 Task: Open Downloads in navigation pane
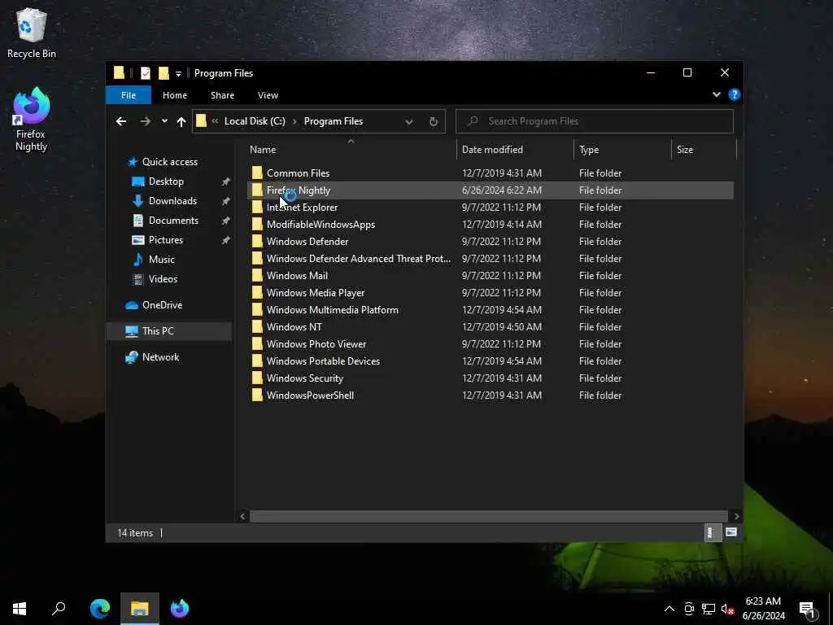pyautogui.click(x=172, y=201)
